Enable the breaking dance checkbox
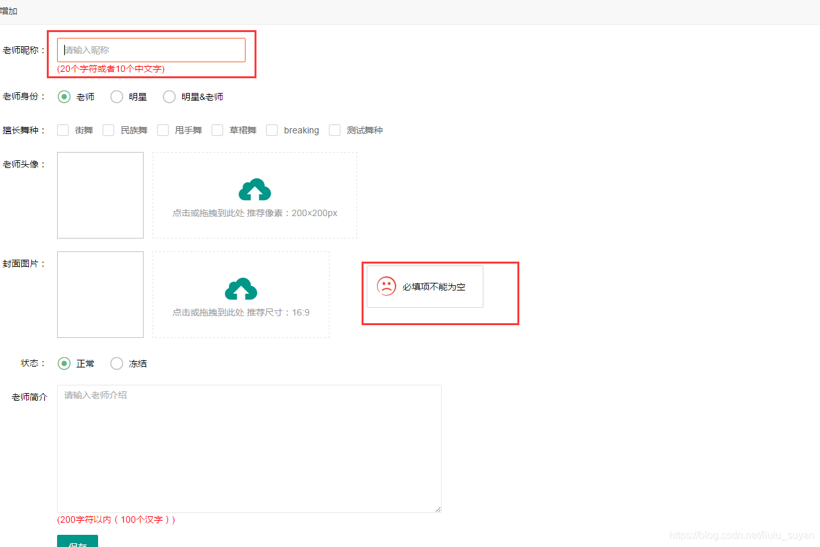820x547 pixels. (x=271, y=130)
